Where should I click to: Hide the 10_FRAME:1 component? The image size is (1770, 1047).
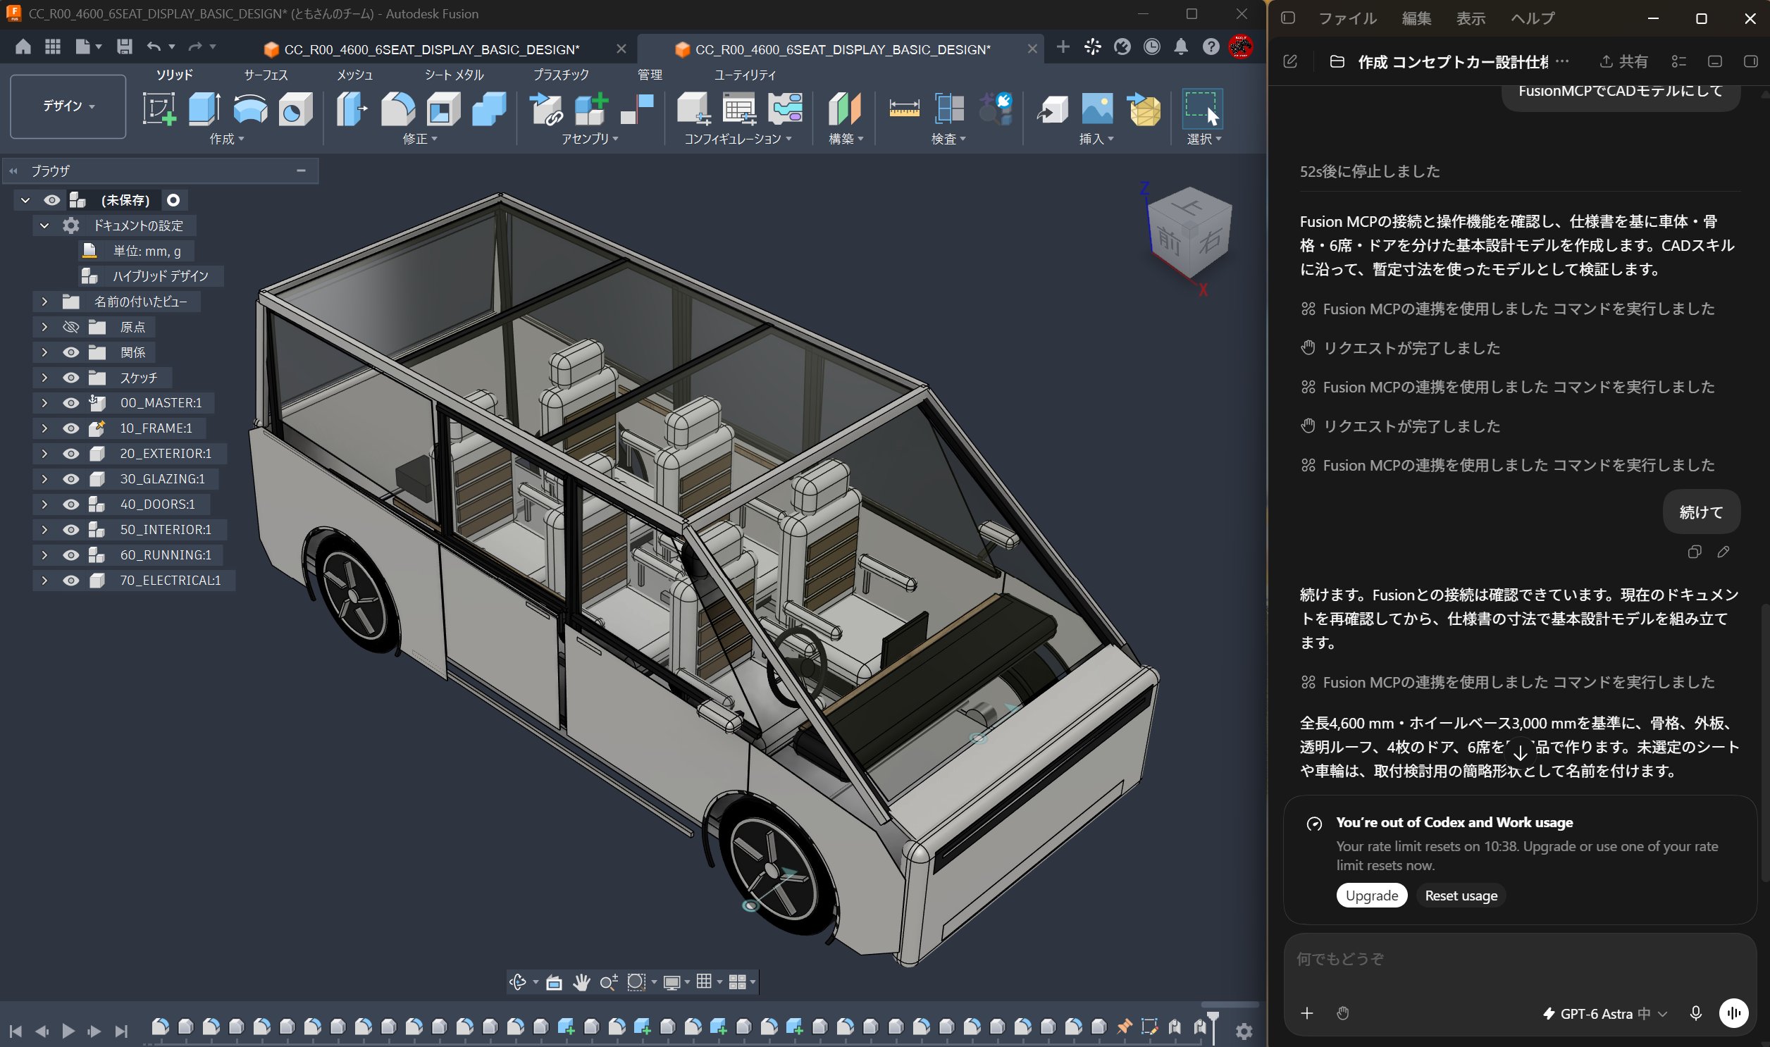[70, 428]
